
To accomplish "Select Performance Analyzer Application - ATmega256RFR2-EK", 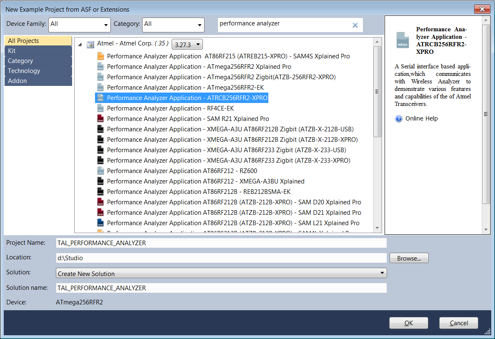I will (185, 88).
